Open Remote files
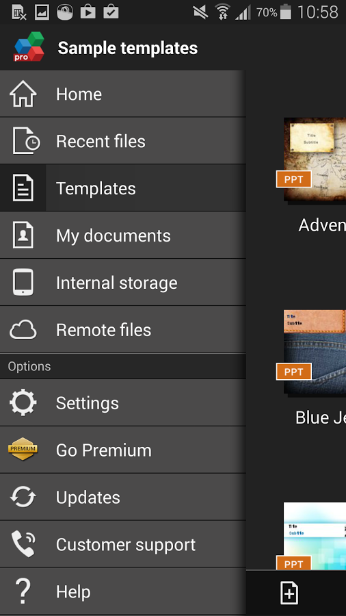 pos(123,330)
